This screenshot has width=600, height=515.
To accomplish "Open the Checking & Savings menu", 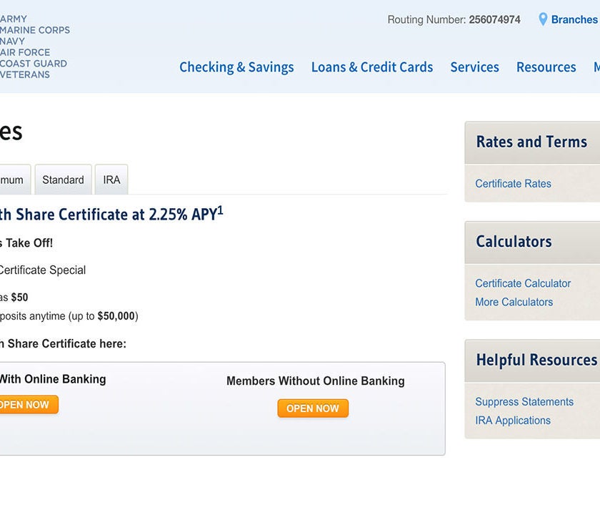I will tap(236, 67).
